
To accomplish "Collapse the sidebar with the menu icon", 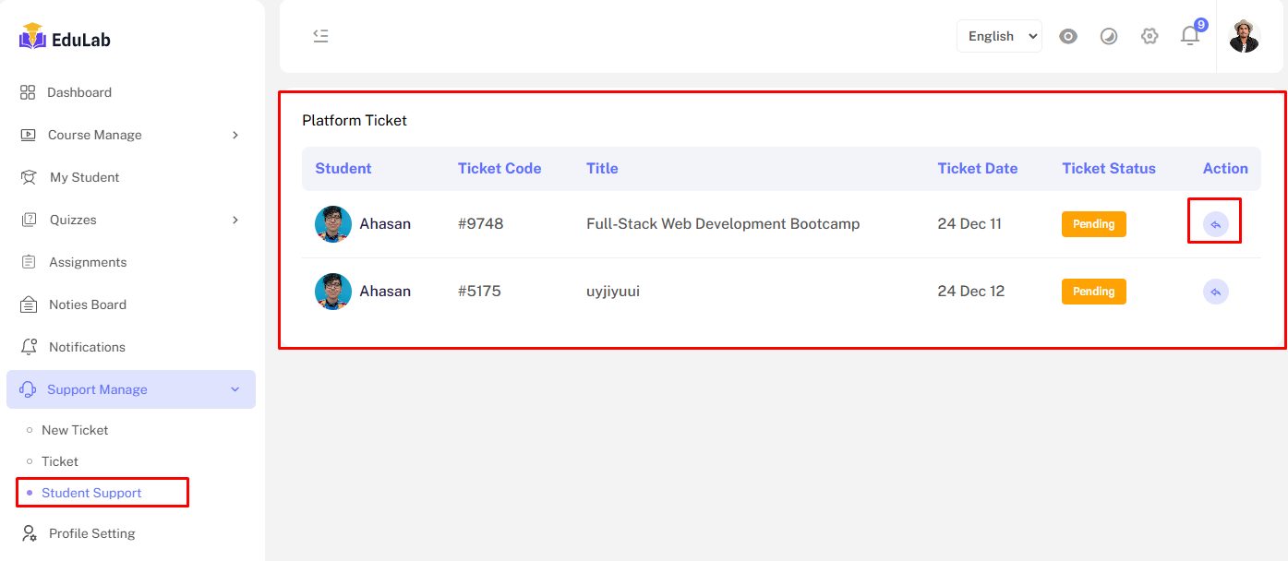I will click(320, 36).
